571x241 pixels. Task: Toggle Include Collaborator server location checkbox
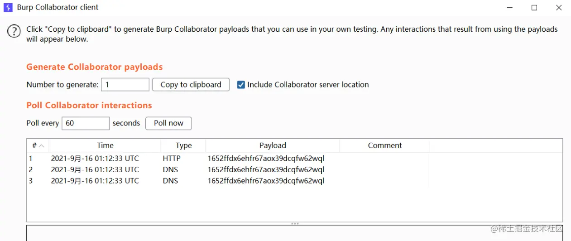241,85
